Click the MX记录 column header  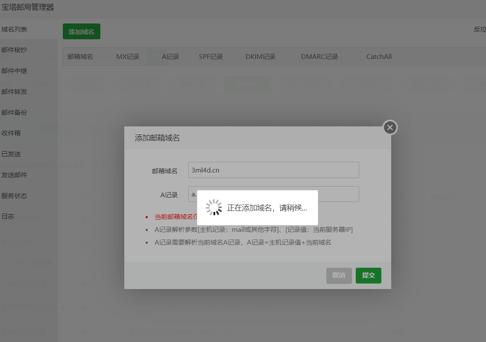coord(128,57)
